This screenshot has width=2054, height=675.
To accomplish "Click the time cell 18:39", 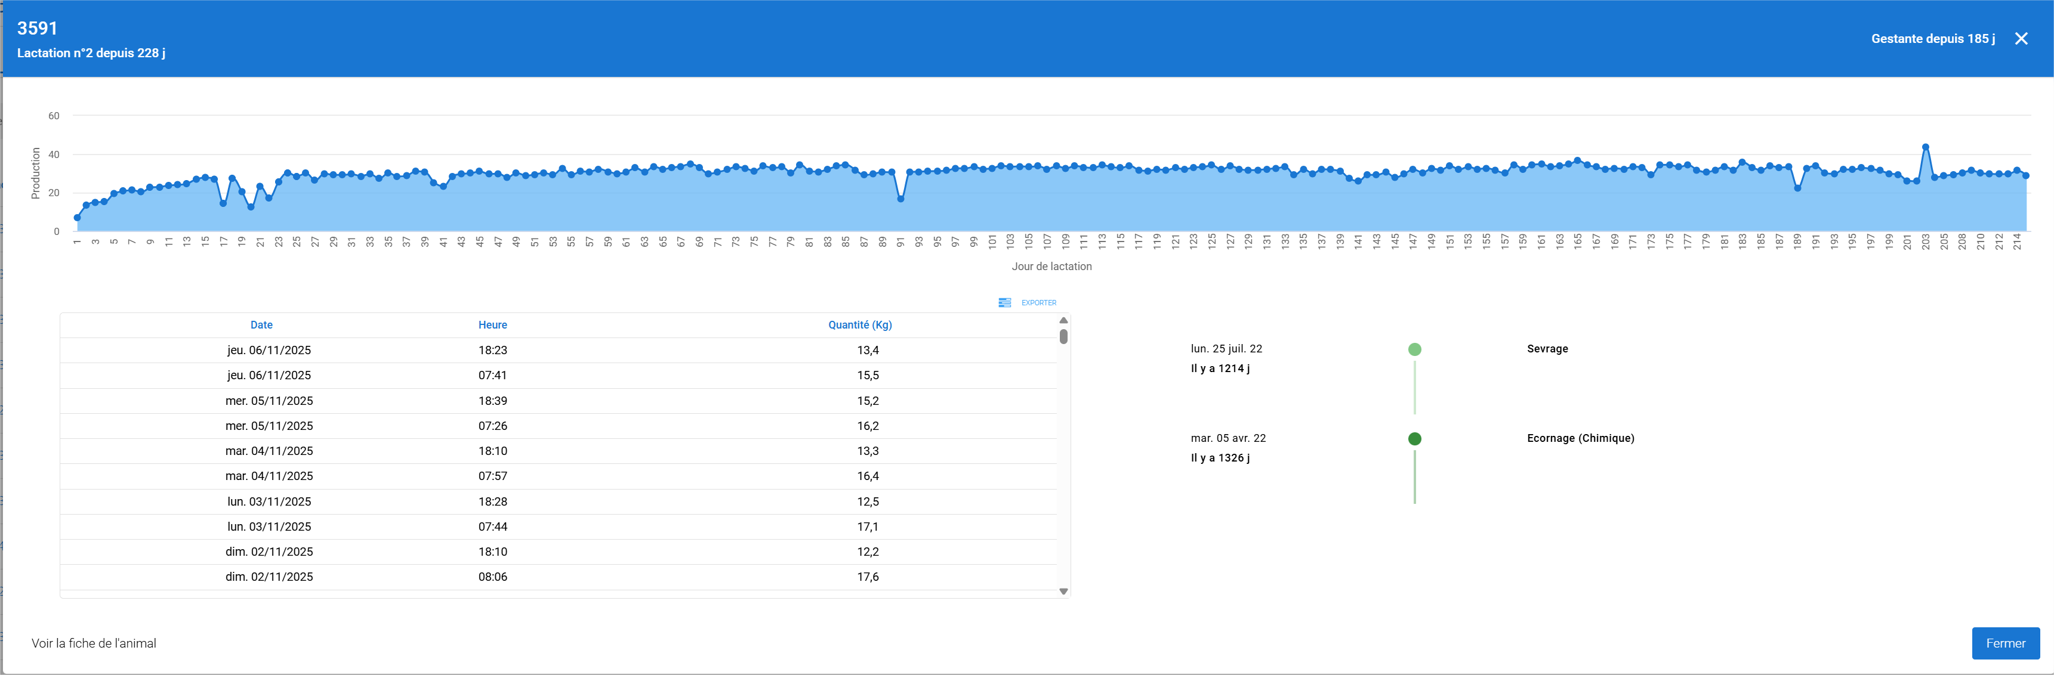I will click(x=493, y=401).
